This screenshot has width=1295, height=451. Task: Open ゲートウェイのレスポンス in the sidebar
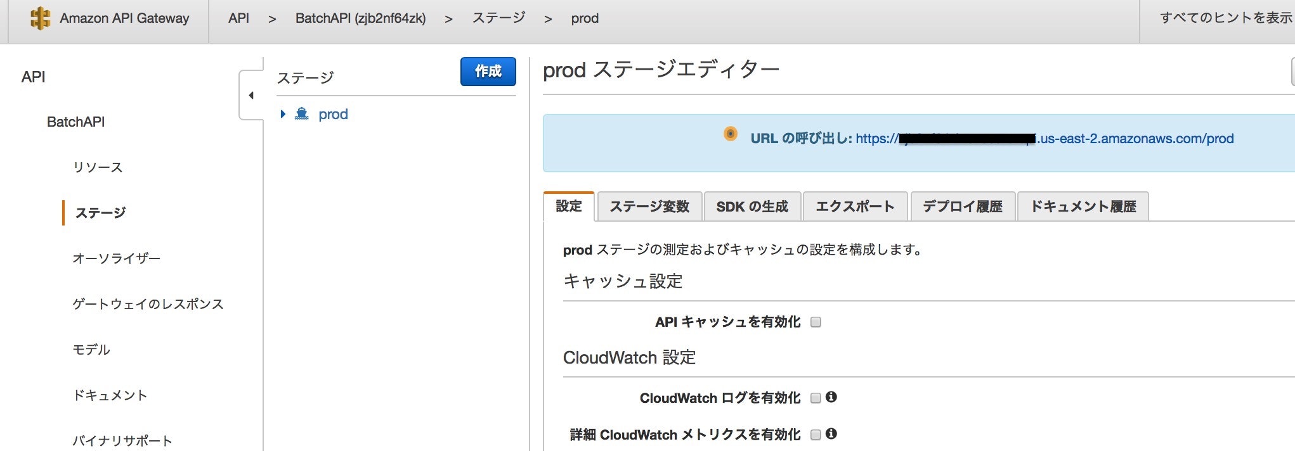148,304
